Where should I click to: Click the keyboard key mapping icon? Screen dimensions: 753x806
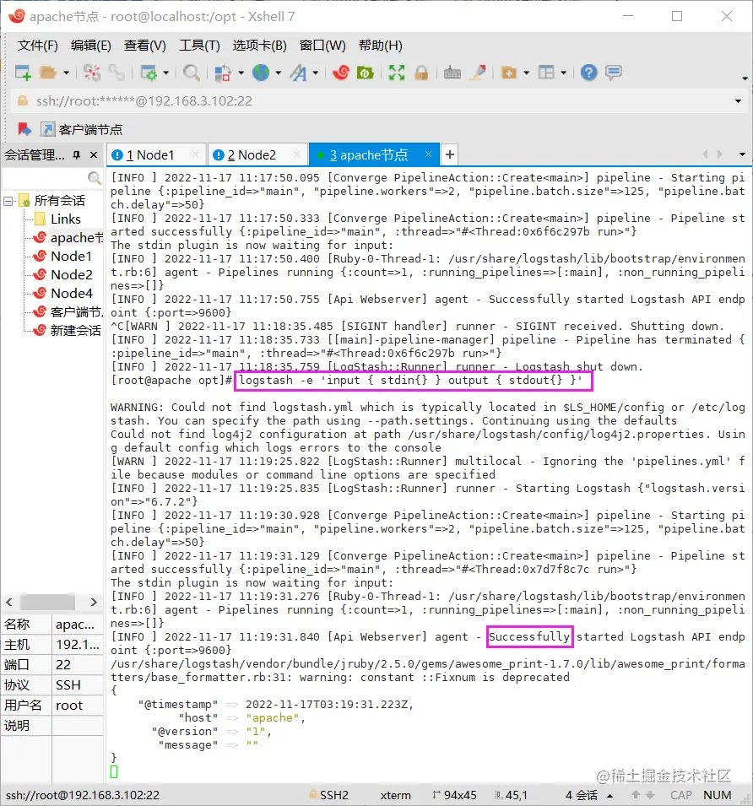452,73
